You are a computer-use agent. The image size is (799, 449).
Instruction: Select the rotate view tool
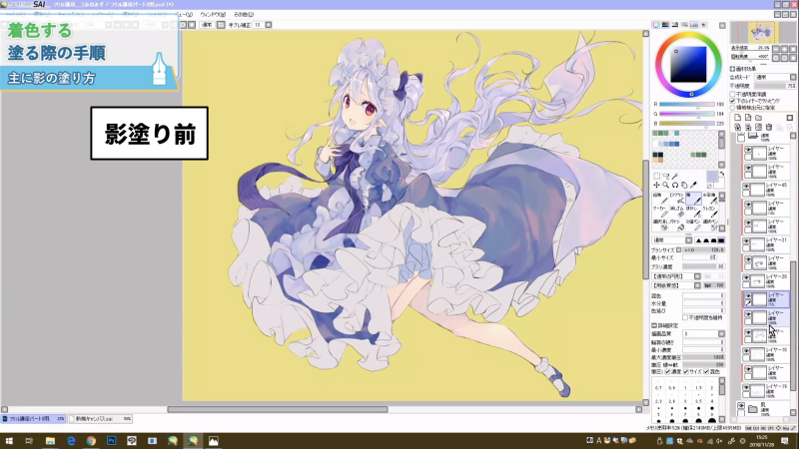pyautogui.click(x=675, y=186)
